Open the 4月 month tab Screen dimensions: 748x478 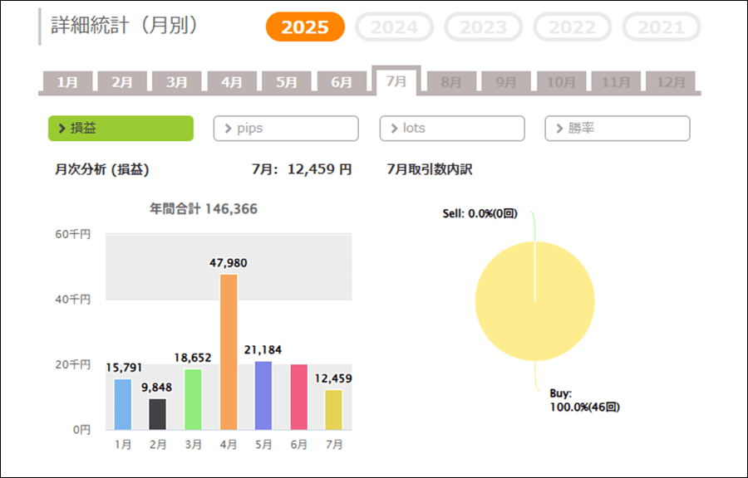(x=232, y=82)
